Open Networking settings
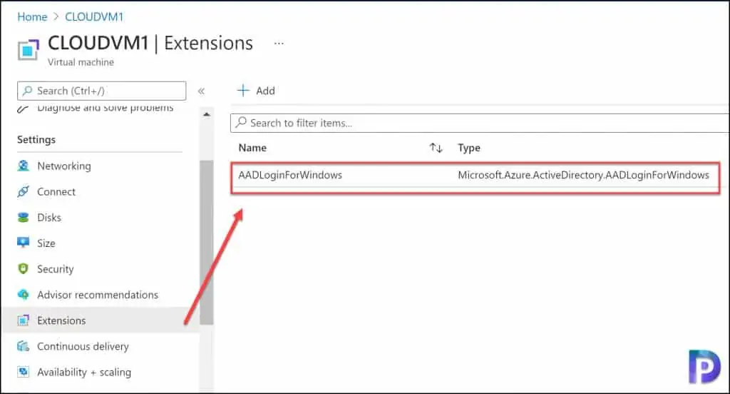 click(x=63, y=166)
